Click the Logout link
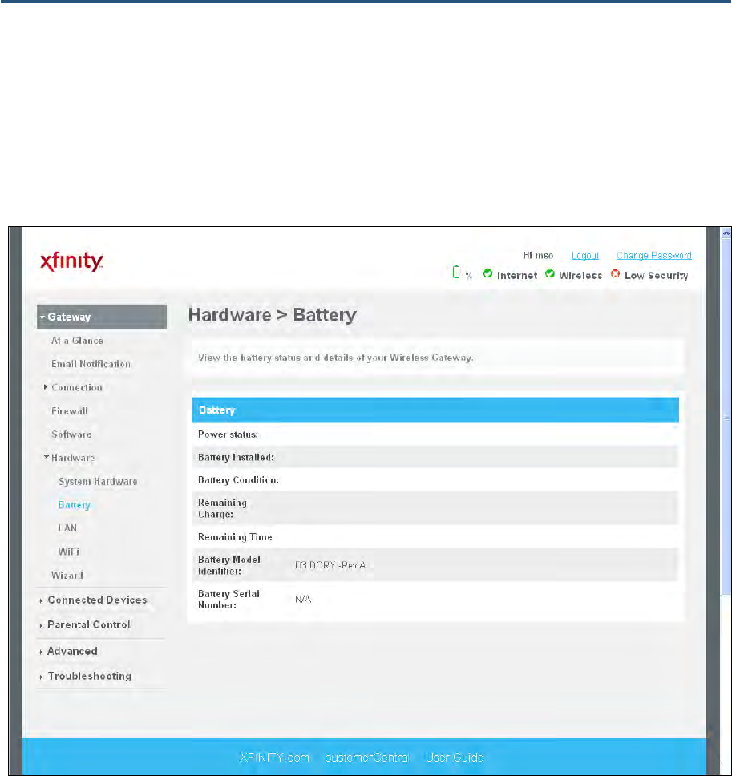732x776 pixels. (x=585, y=256)
